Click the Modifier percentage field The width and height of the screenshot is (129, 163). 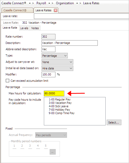48,75
